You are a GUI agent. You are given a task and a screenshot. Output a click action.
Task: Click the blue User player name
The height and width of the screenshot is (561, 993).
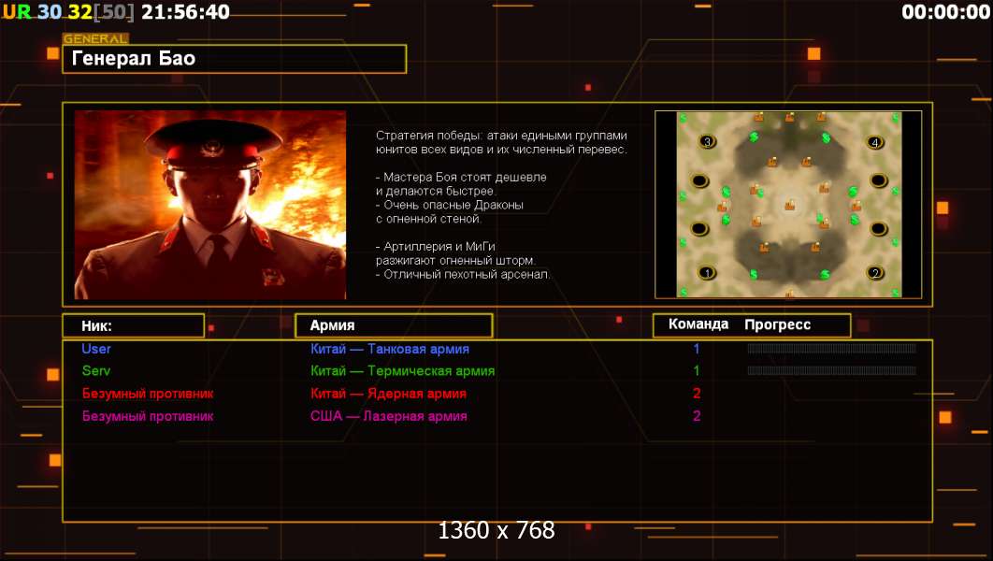[x=96, y=349]
